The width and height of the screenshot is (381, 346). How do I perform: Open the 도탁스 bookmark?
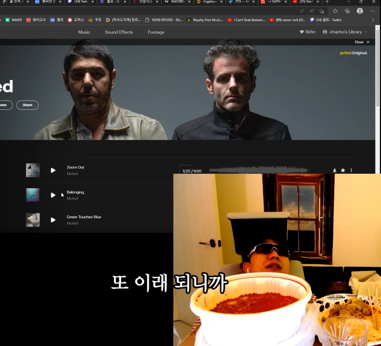coord(76,20)
